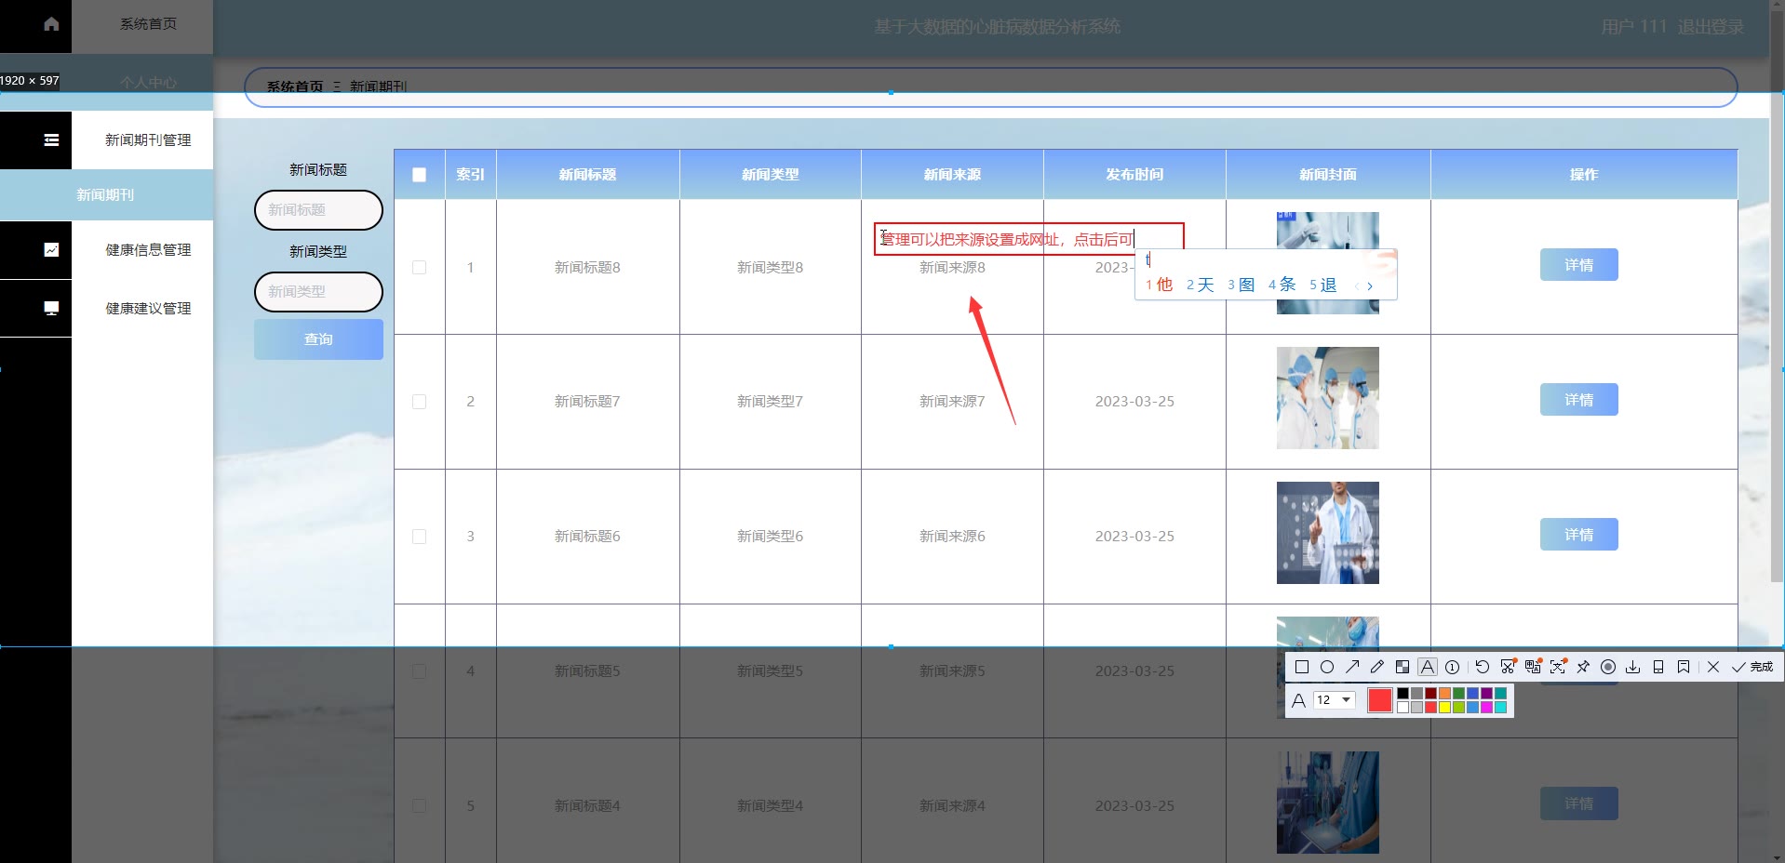Open 详情 for 新闻标题8 row
The width and height of the screenshot is (1785, 863).
point(1578,265)
